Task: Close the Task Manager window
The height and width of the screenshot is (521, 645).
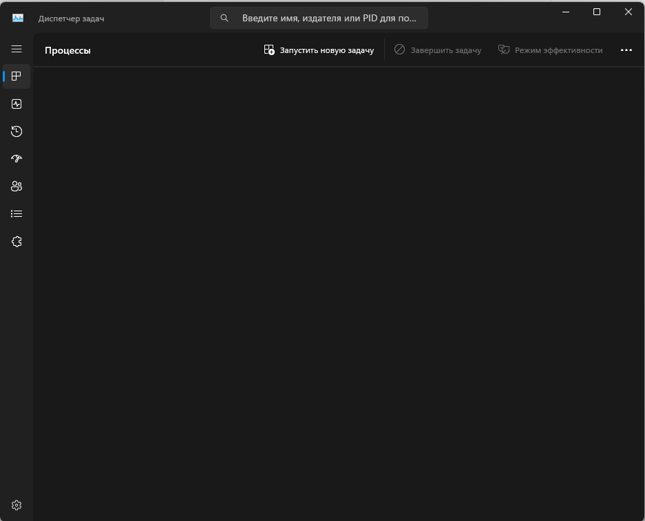Action: [628, 12]
